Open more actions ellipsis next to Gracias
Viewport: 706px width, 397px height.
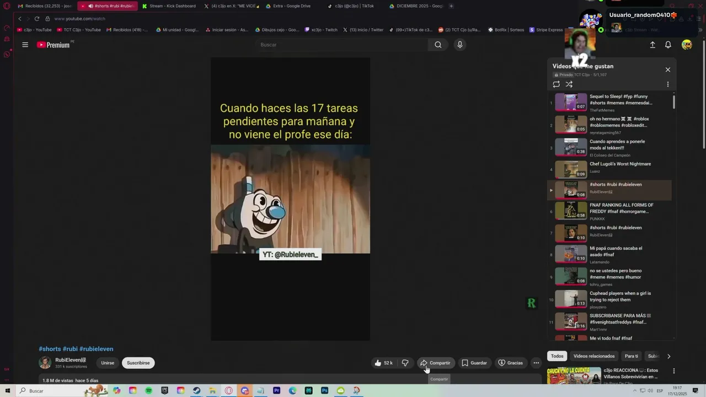tap(536, 363)
